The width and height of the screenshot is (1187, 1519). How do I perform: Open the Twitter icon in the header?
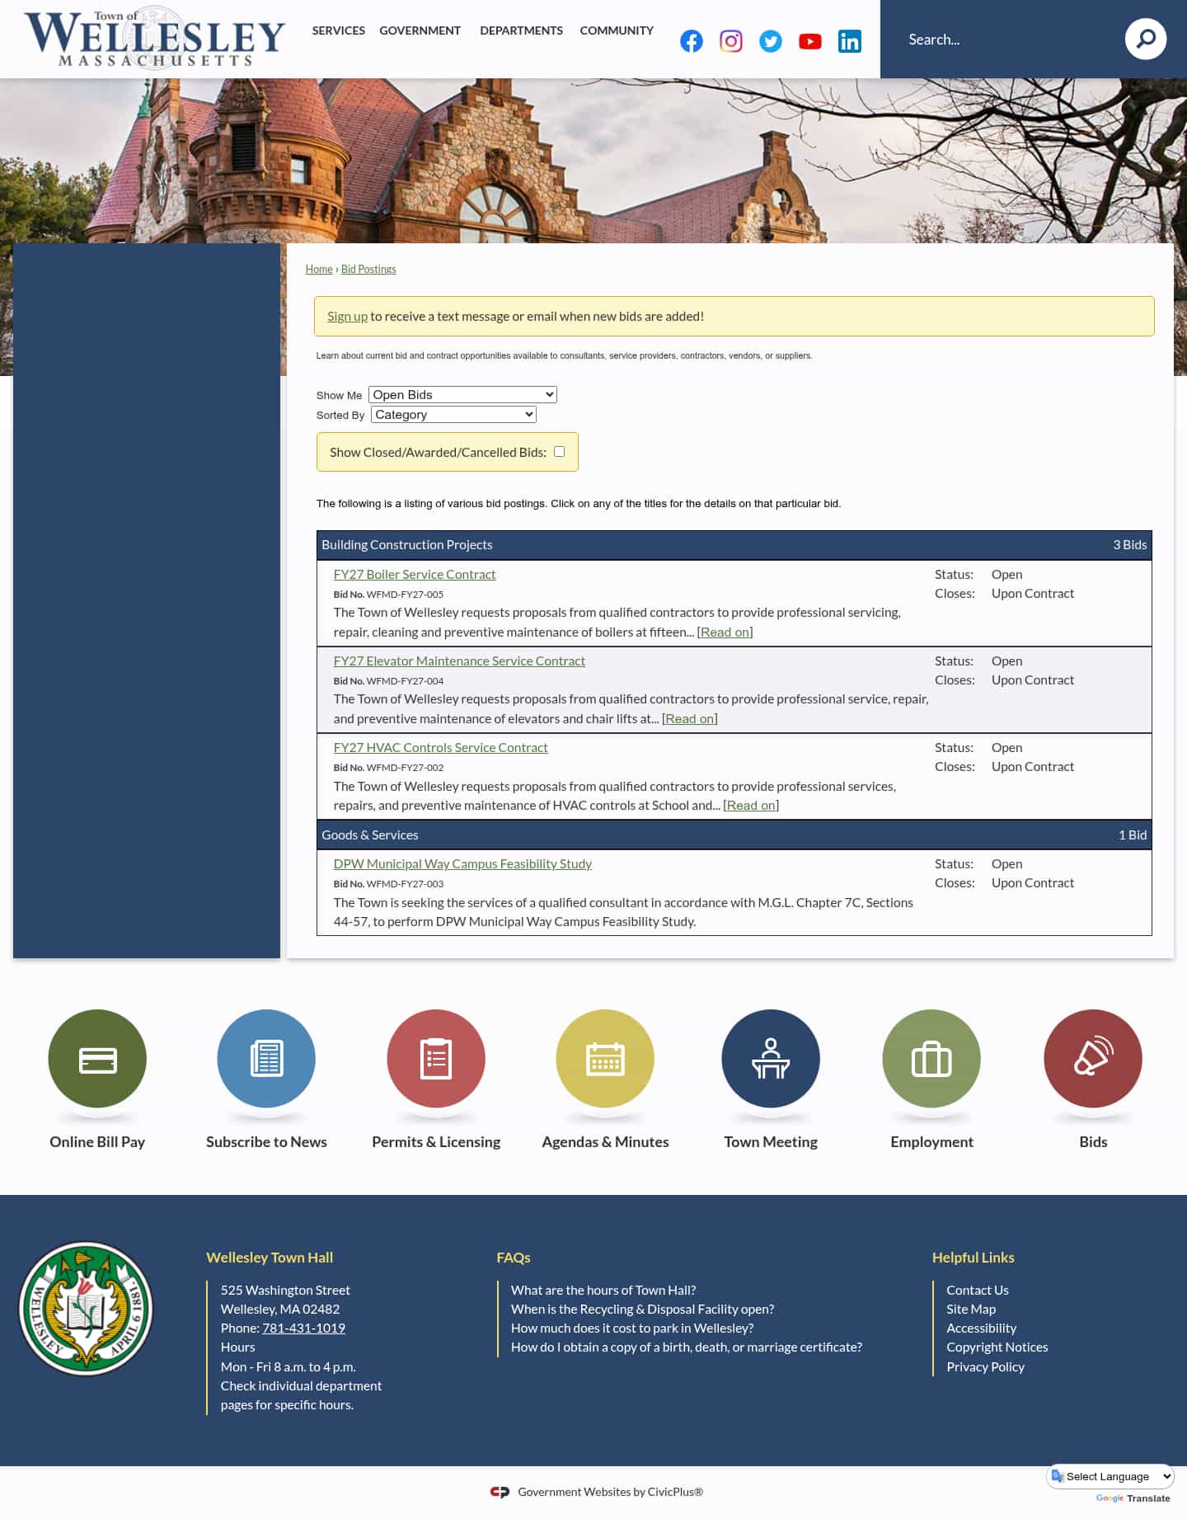coord(771,41)
